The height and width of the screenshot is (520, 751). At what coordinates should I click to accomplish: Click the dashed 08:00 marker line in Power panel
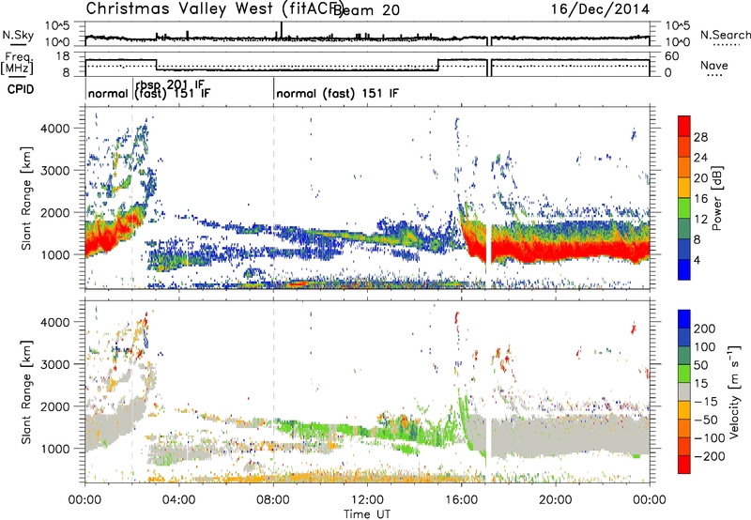pyautogui.click(x=273, y=198)
